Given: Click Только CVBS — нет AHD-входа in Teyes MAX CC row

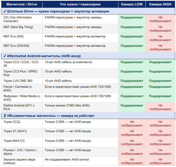Looking at the screenshot, I should [80, 142].
